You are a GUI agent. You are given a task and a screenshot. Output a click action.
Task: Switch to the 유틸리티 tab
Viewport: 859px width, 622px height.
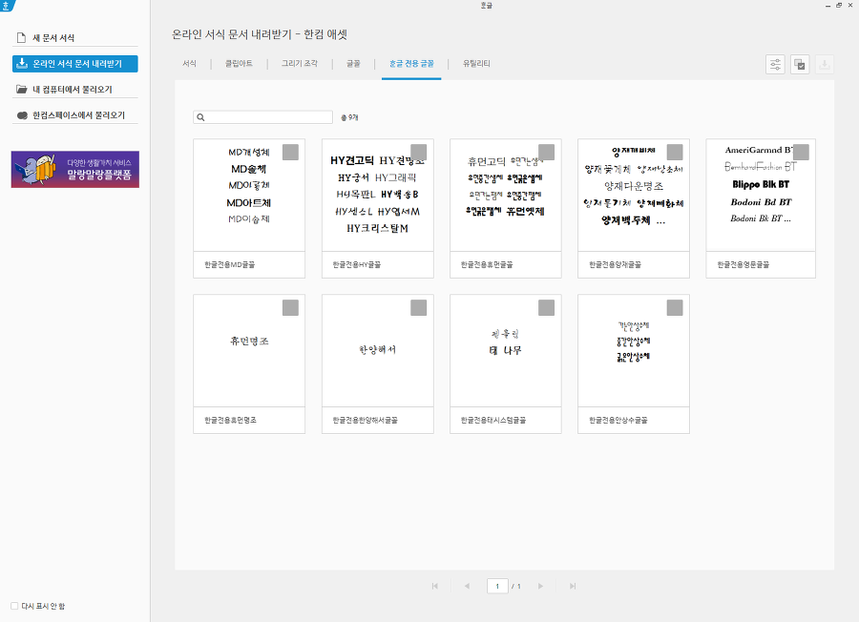point(476,64)
